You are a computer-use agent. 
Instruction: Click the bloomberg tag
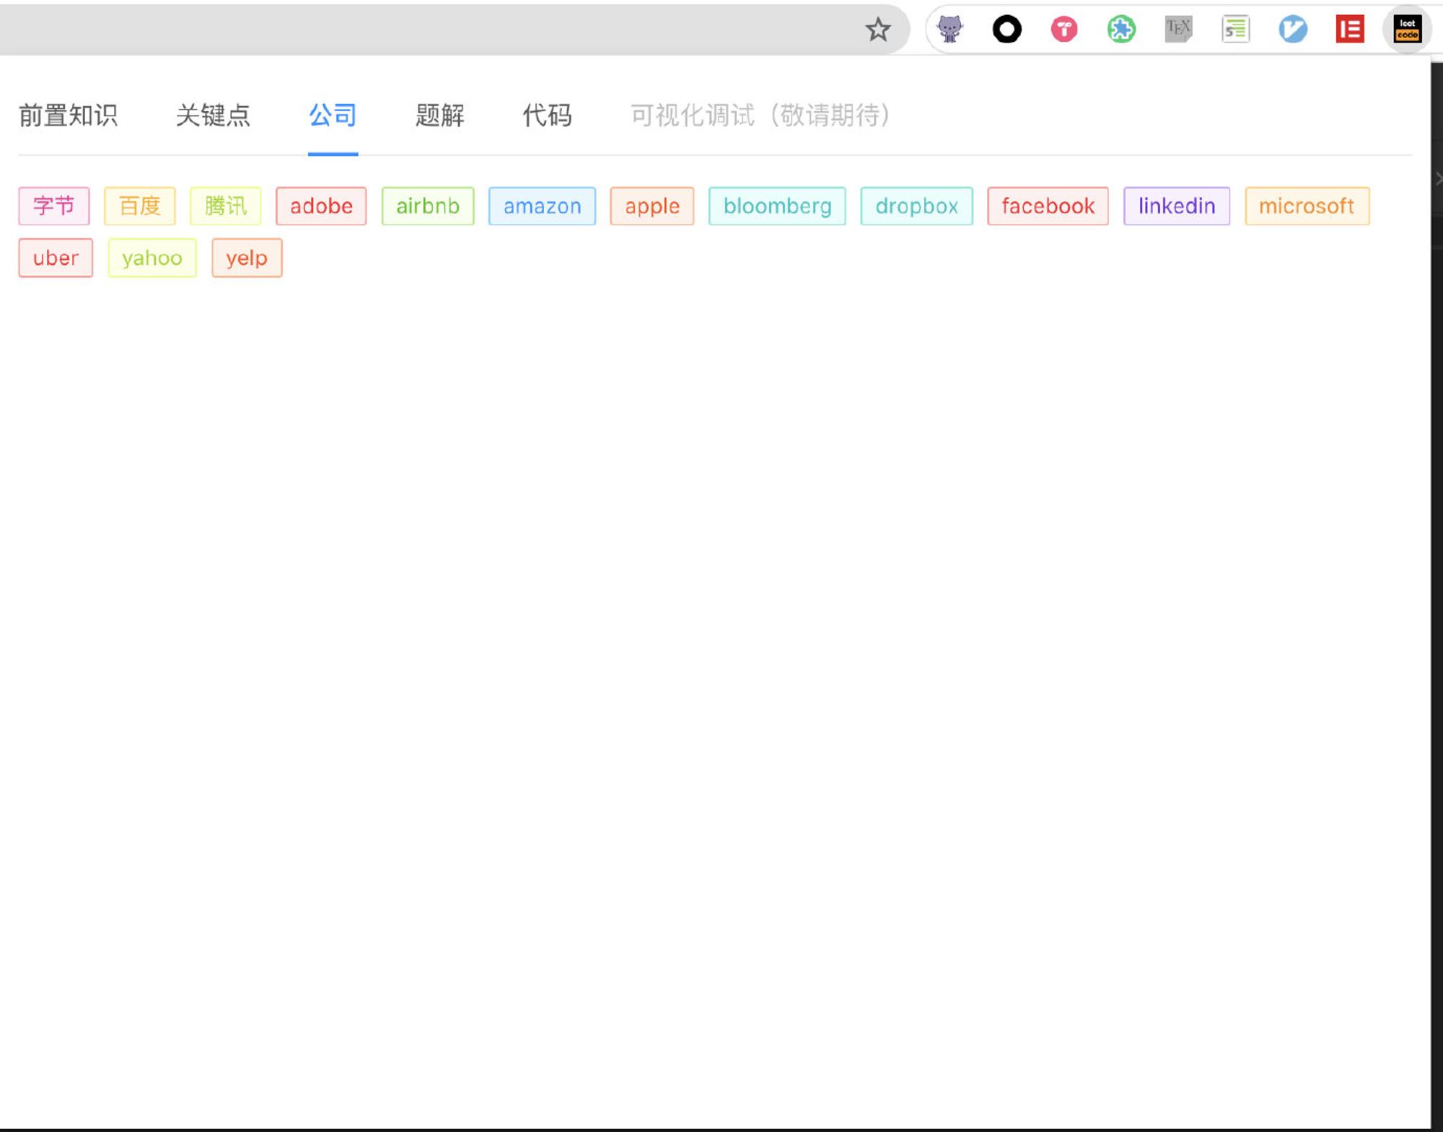(x=777, y=206)
